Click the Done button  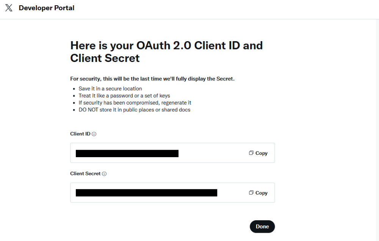262,227
